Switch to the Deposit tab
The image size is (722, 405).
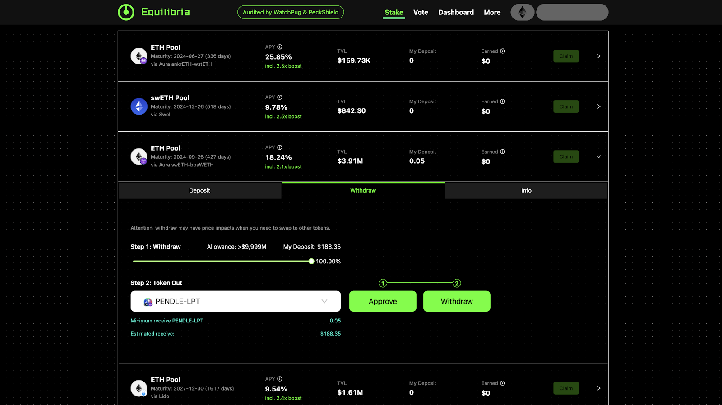pos(199,190)
